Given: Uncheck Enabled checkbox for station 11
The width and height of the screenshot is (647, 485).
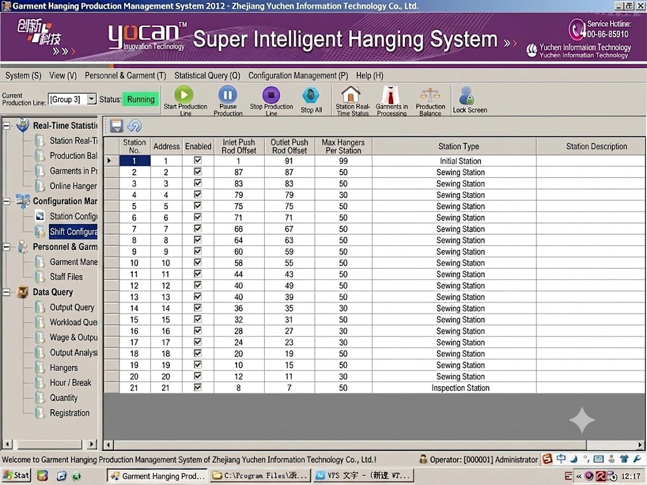Looking at the screenshot, I should pos(198,274).
